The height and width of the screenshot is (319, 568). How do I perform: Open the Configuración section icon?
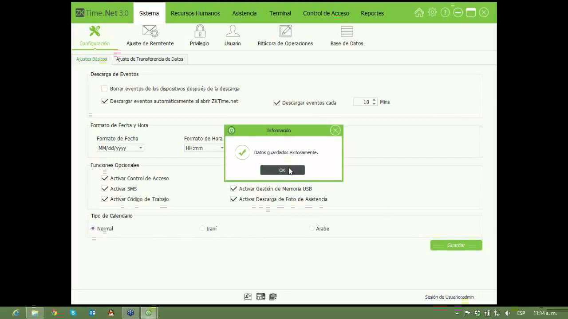(x=95, y=31)
